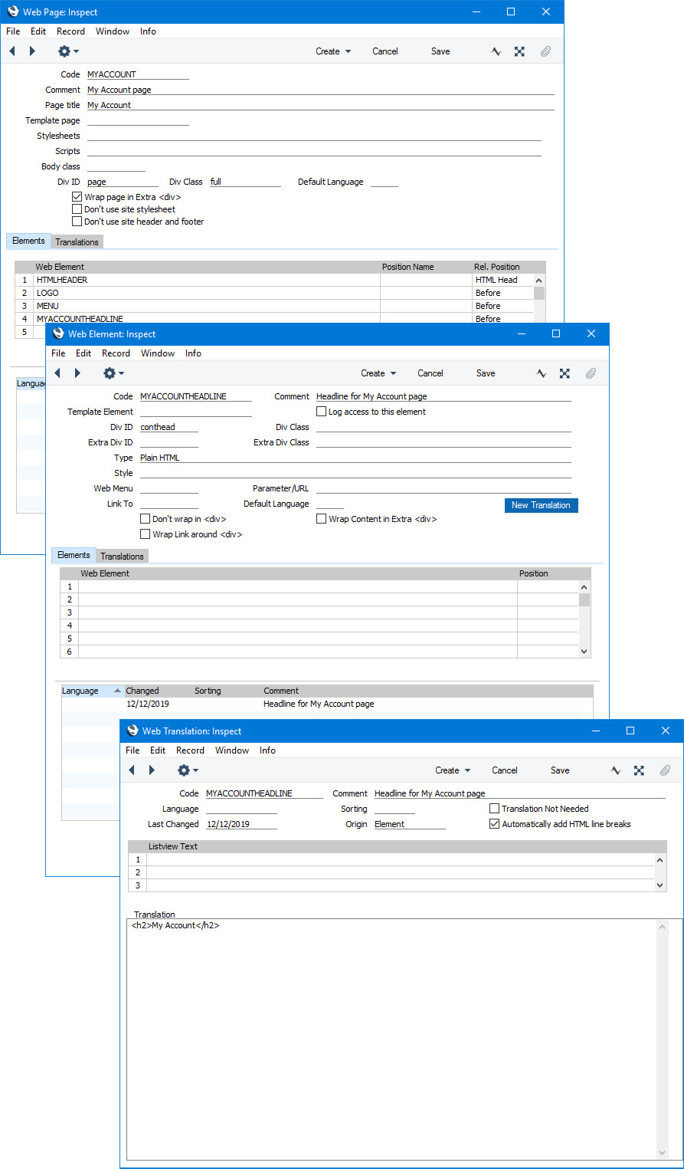Open Edit menu in Web Translation window

(158, 750)
